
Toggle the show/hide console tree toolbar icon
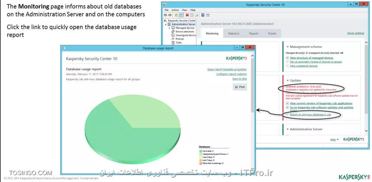(181, 15)
